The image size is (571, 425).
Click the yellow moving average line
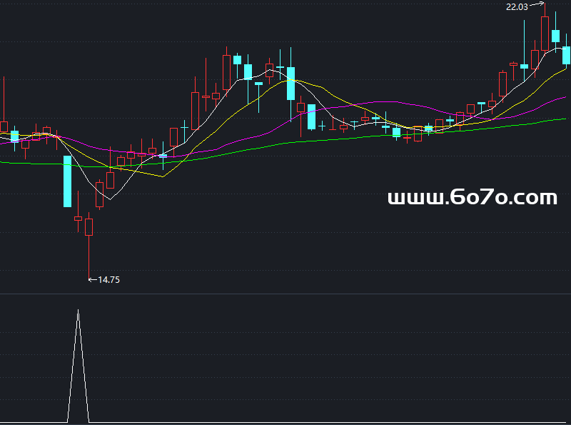pyautogui.click(x=164, y=176)
